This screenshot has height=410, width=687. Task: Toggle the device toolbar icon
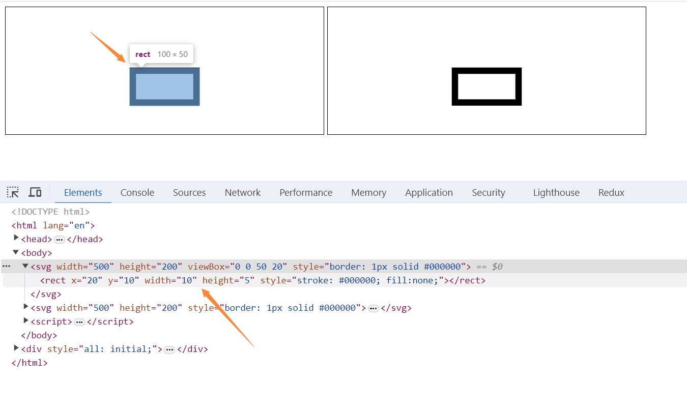(35, 192)
